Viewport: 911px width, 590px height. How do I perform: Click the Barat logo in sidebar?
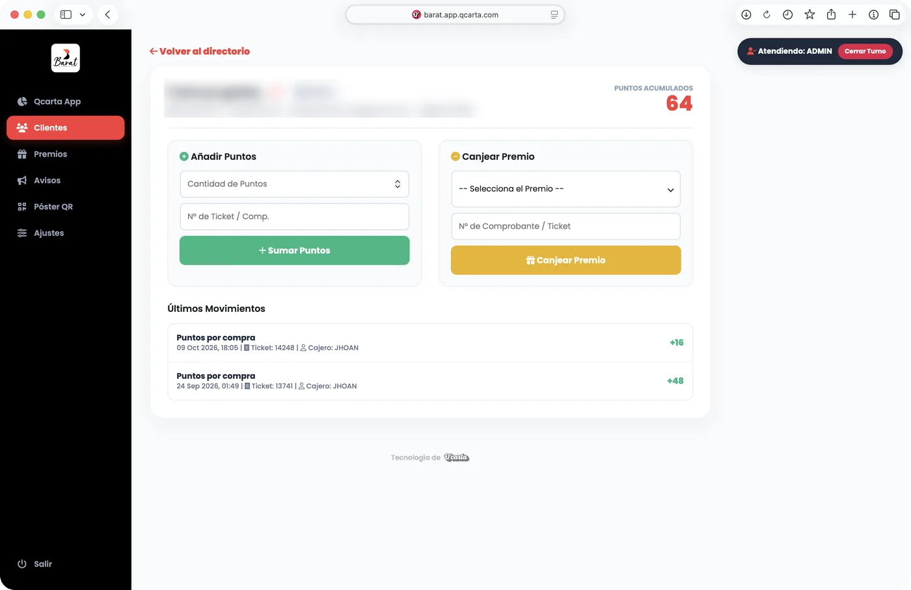[66, 58]
